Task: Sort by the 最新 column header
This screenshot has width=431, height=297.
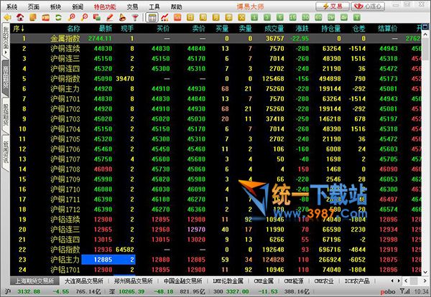Action: pos(106,28)
